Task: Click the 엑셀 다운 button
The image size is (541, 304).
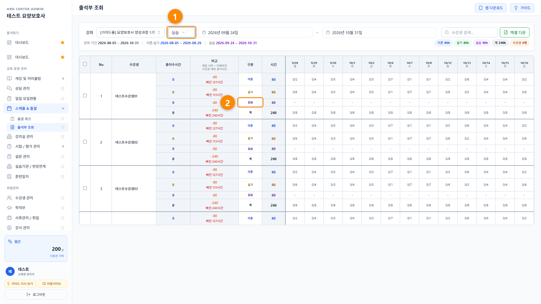Action: click(x=515, y=33)
